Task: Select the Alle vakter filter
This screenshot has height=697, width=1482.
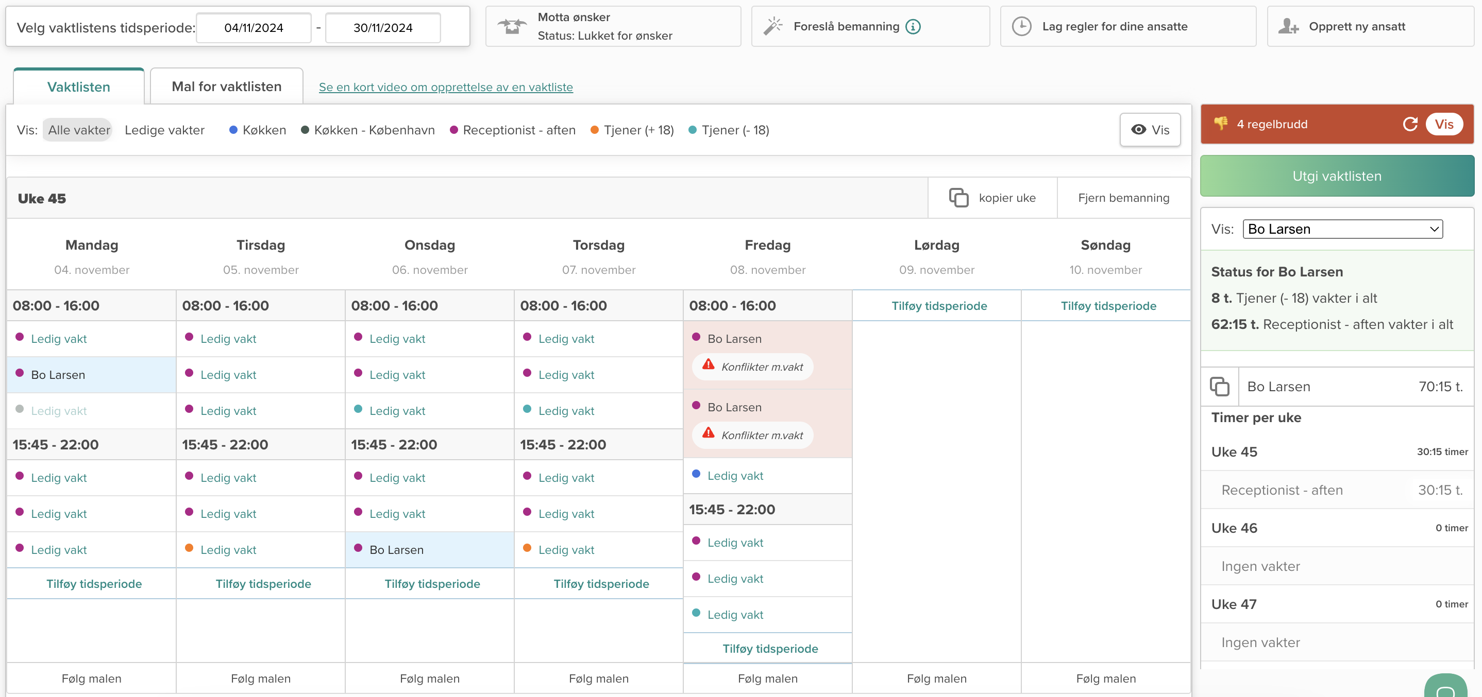Action: pyautogui.click(x=79, y=130)
